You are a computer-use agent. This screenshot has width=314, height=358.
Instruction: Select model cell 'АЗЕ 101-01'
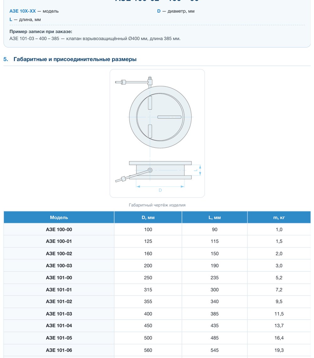click(x=59, y=290)
